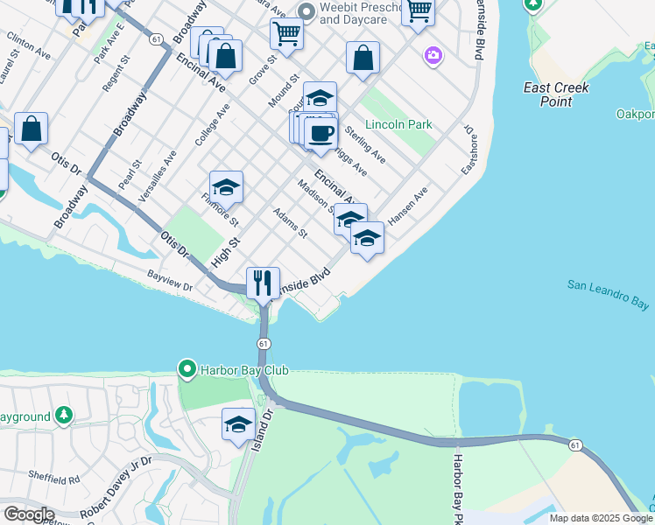
Task: Click the Harbor Bay Club green pin
Action: [x=187, y=369]
